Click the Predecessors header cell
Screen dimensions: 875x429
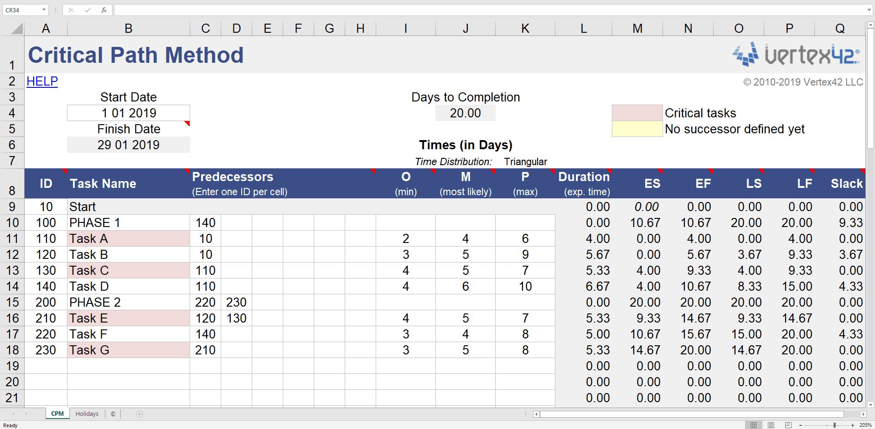283,183
